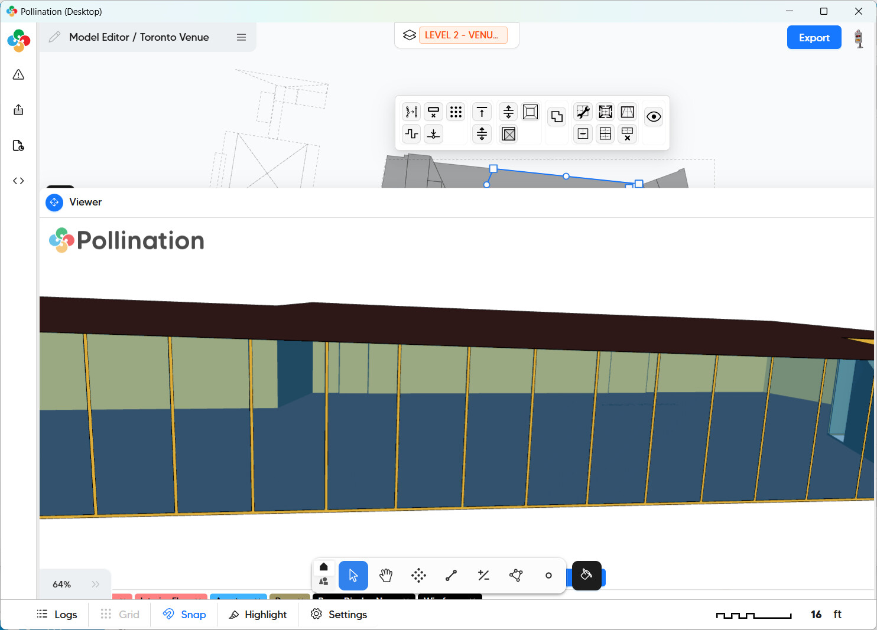Pick the line measure tool in the Viewer toolbar

point(451,575)
